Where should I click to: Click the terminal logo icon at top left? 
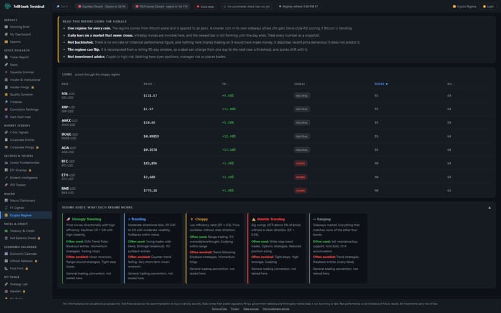point(8,6)
